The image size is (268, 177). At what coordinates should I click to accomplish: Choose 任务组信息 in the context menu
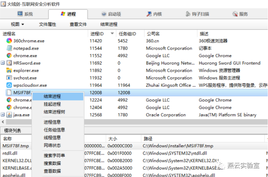(x=58, y=130)
